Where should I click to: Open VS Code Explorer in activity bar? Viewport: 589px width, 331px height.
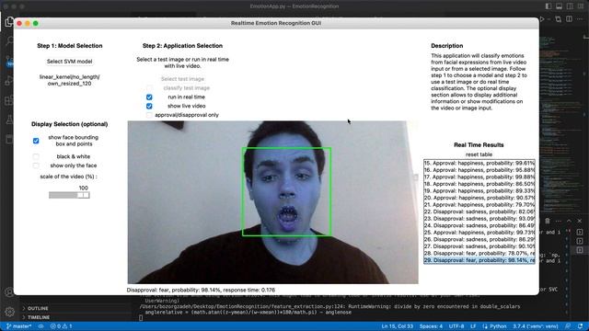(9, 22)
